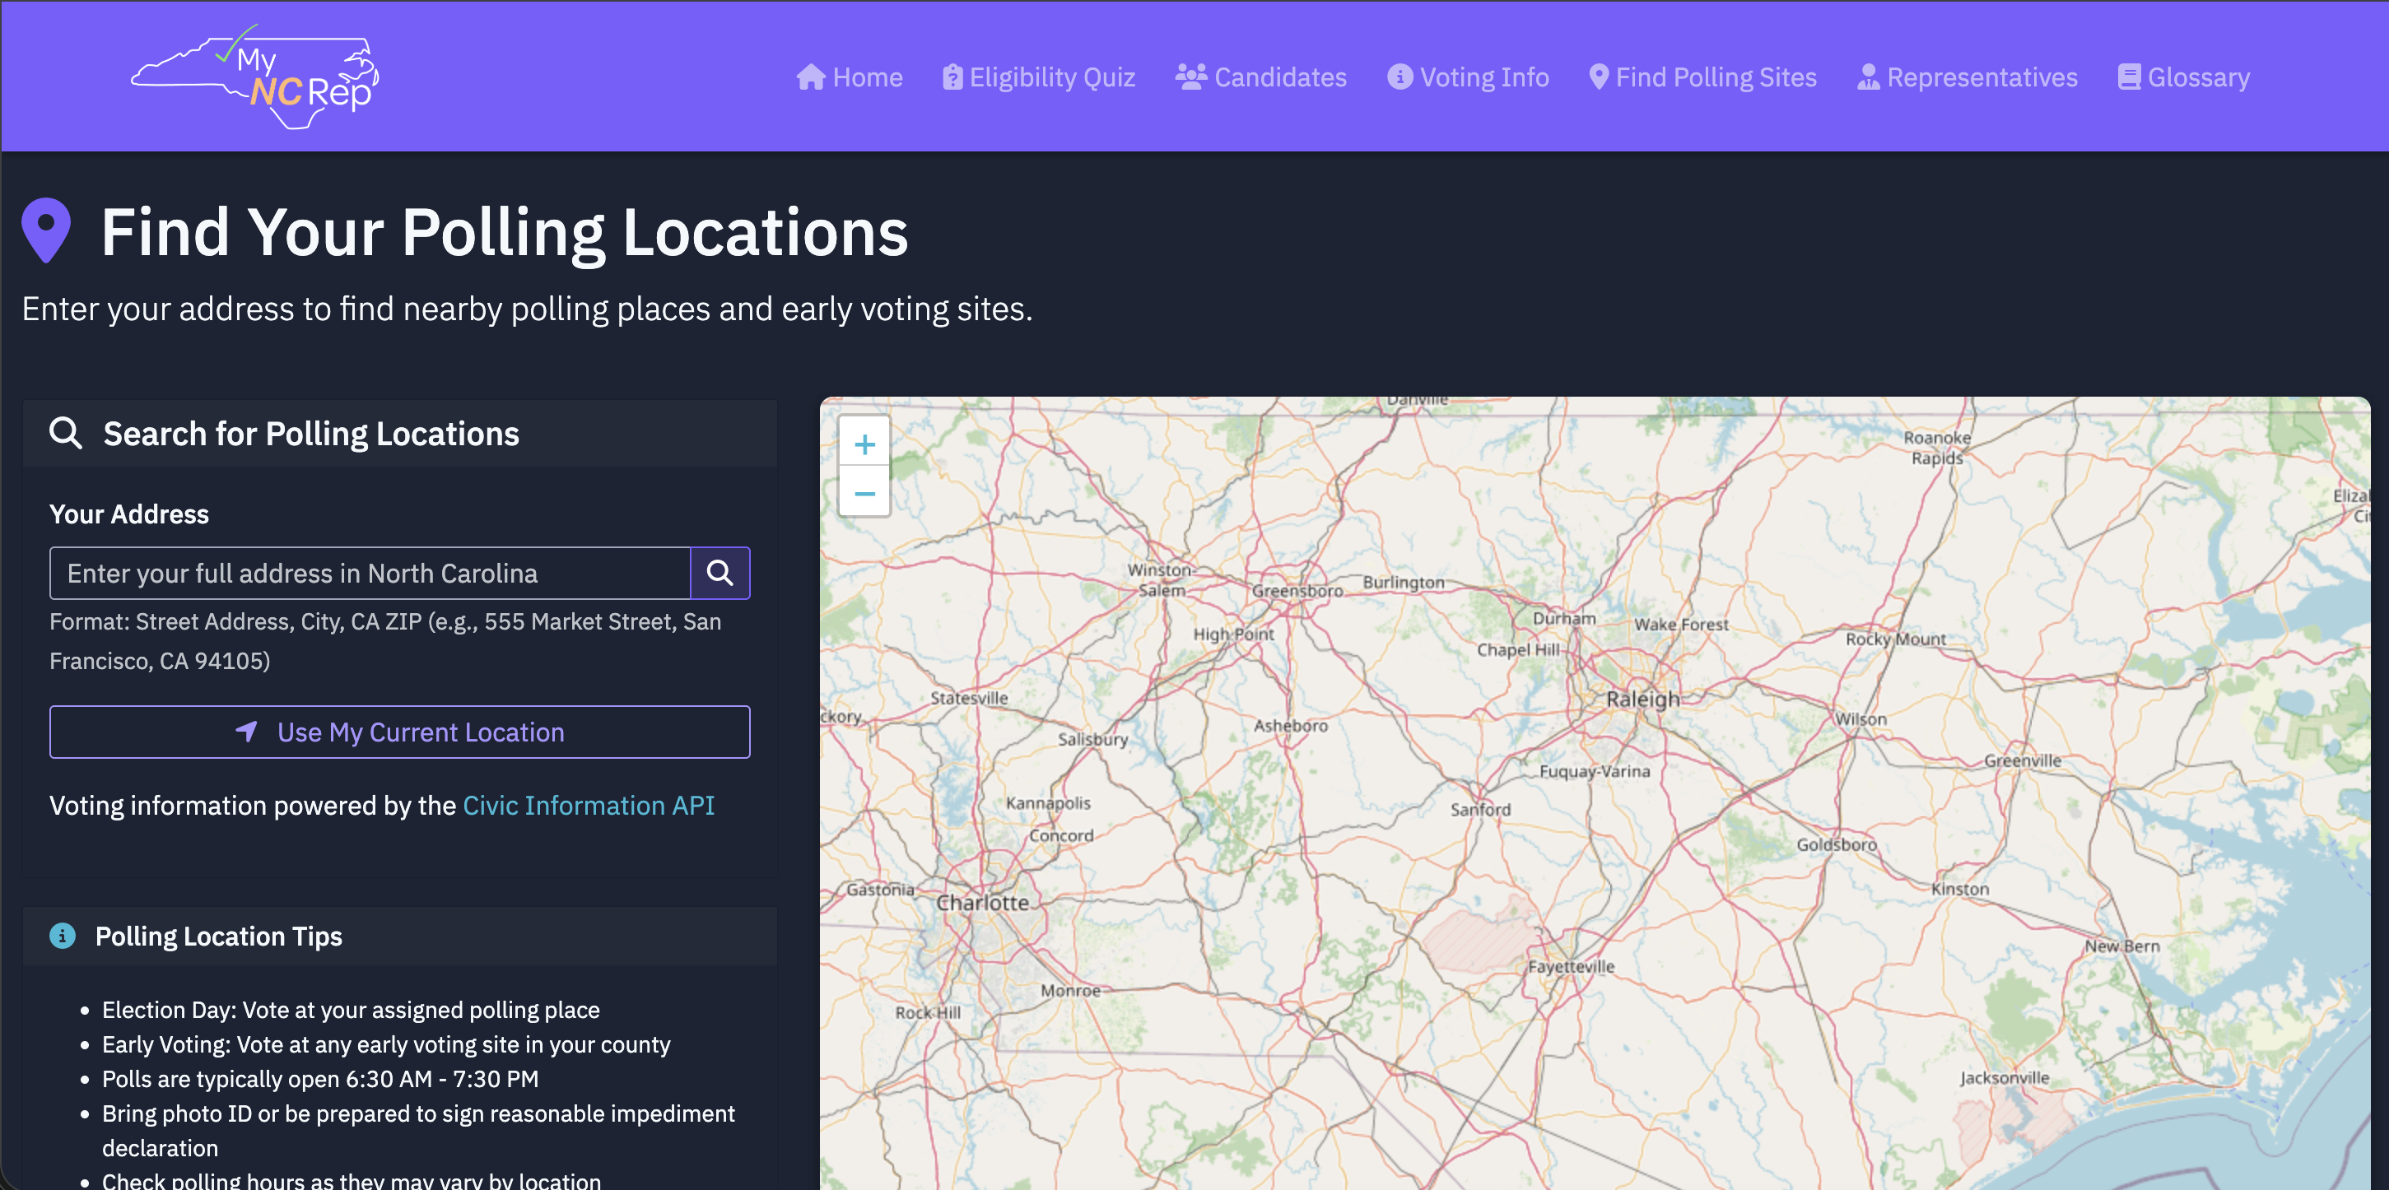Image resolution: width=2389 pixels, height=1190 pixels.
Task: Go to the Voting Info page
Action: (1483, 77)
